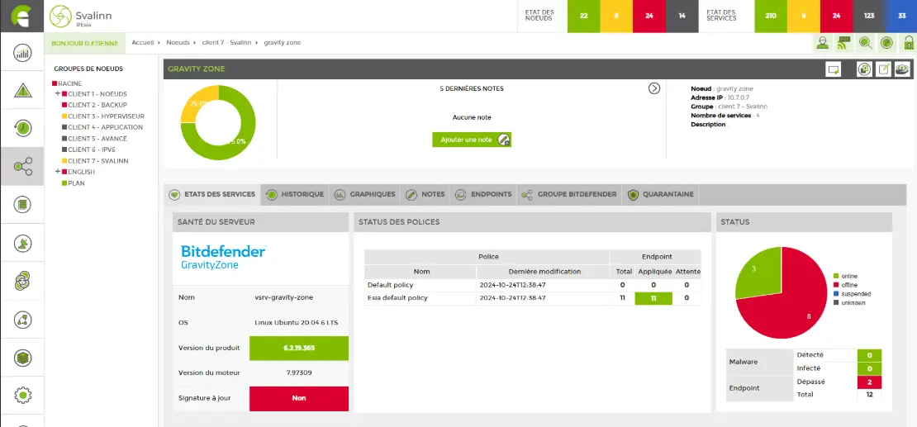Click the screen pin icon in Gravity Zone header
This screenshot has height=427, width=917.
[834, 69]
